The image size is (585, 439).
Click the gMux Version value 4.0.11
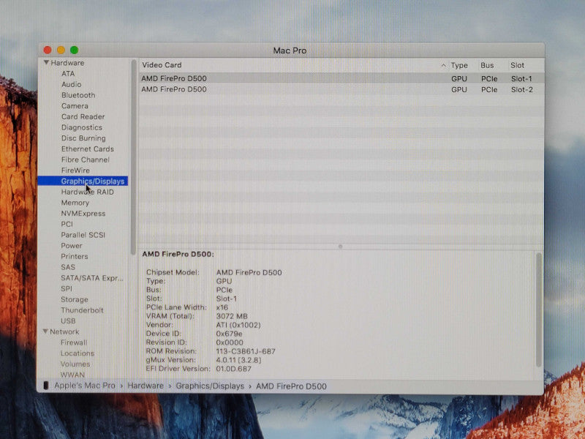238,360
